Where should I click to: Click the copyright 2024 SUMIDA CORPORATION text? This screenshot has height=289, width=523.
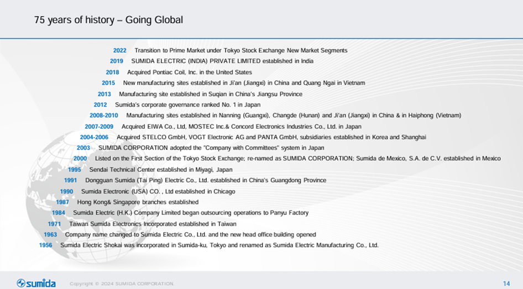pyautogui.click(x=122, y=283)
